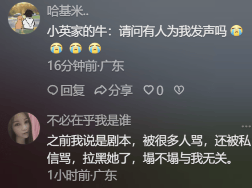The height and width of the screenshot is (188, 252).
Task: Open 不必在乎我是谁's profile avatar
Action: pos(24,128)
